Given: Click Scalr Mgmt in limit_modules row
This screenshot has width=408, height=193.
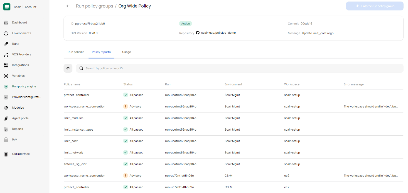Looking at the screenshot, I should pyautogui.click(x=232, y=118).
